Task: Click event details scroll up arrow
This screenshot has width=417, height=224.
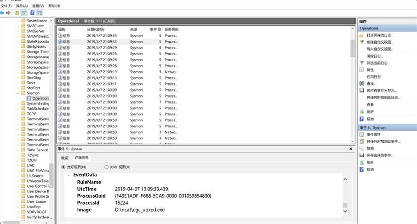Action: (345, 179)
